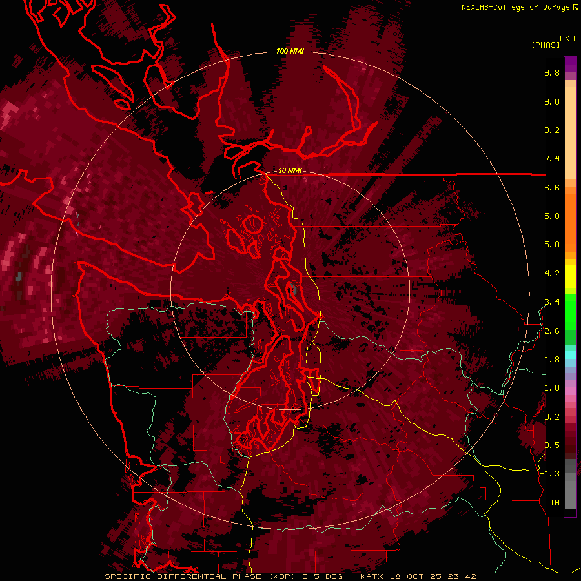Click the 5.8 scale value
The height and width of the screenshot is (581, 581).
pos(552,216)
